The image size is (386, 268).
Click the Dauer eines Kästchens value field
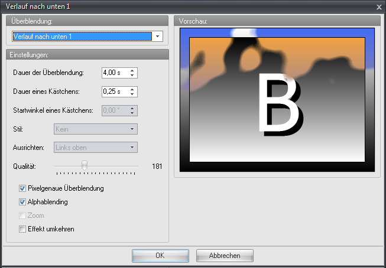pyautogui.click(x=115, y=92)
